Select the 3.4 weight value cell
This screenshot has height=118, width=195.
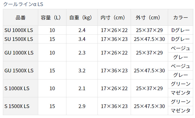pos(82,39)
